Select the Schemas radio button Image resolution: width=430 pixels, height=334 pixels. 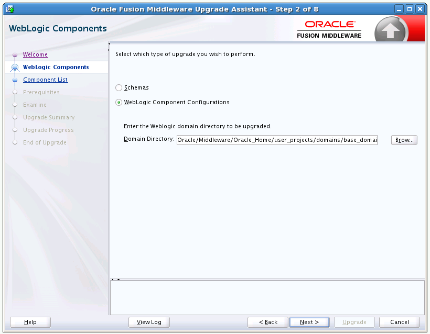(119, 87)
